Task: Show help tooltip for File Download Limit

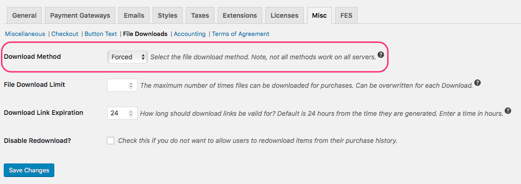Action: pyautogui.click(x=477, y=83)
